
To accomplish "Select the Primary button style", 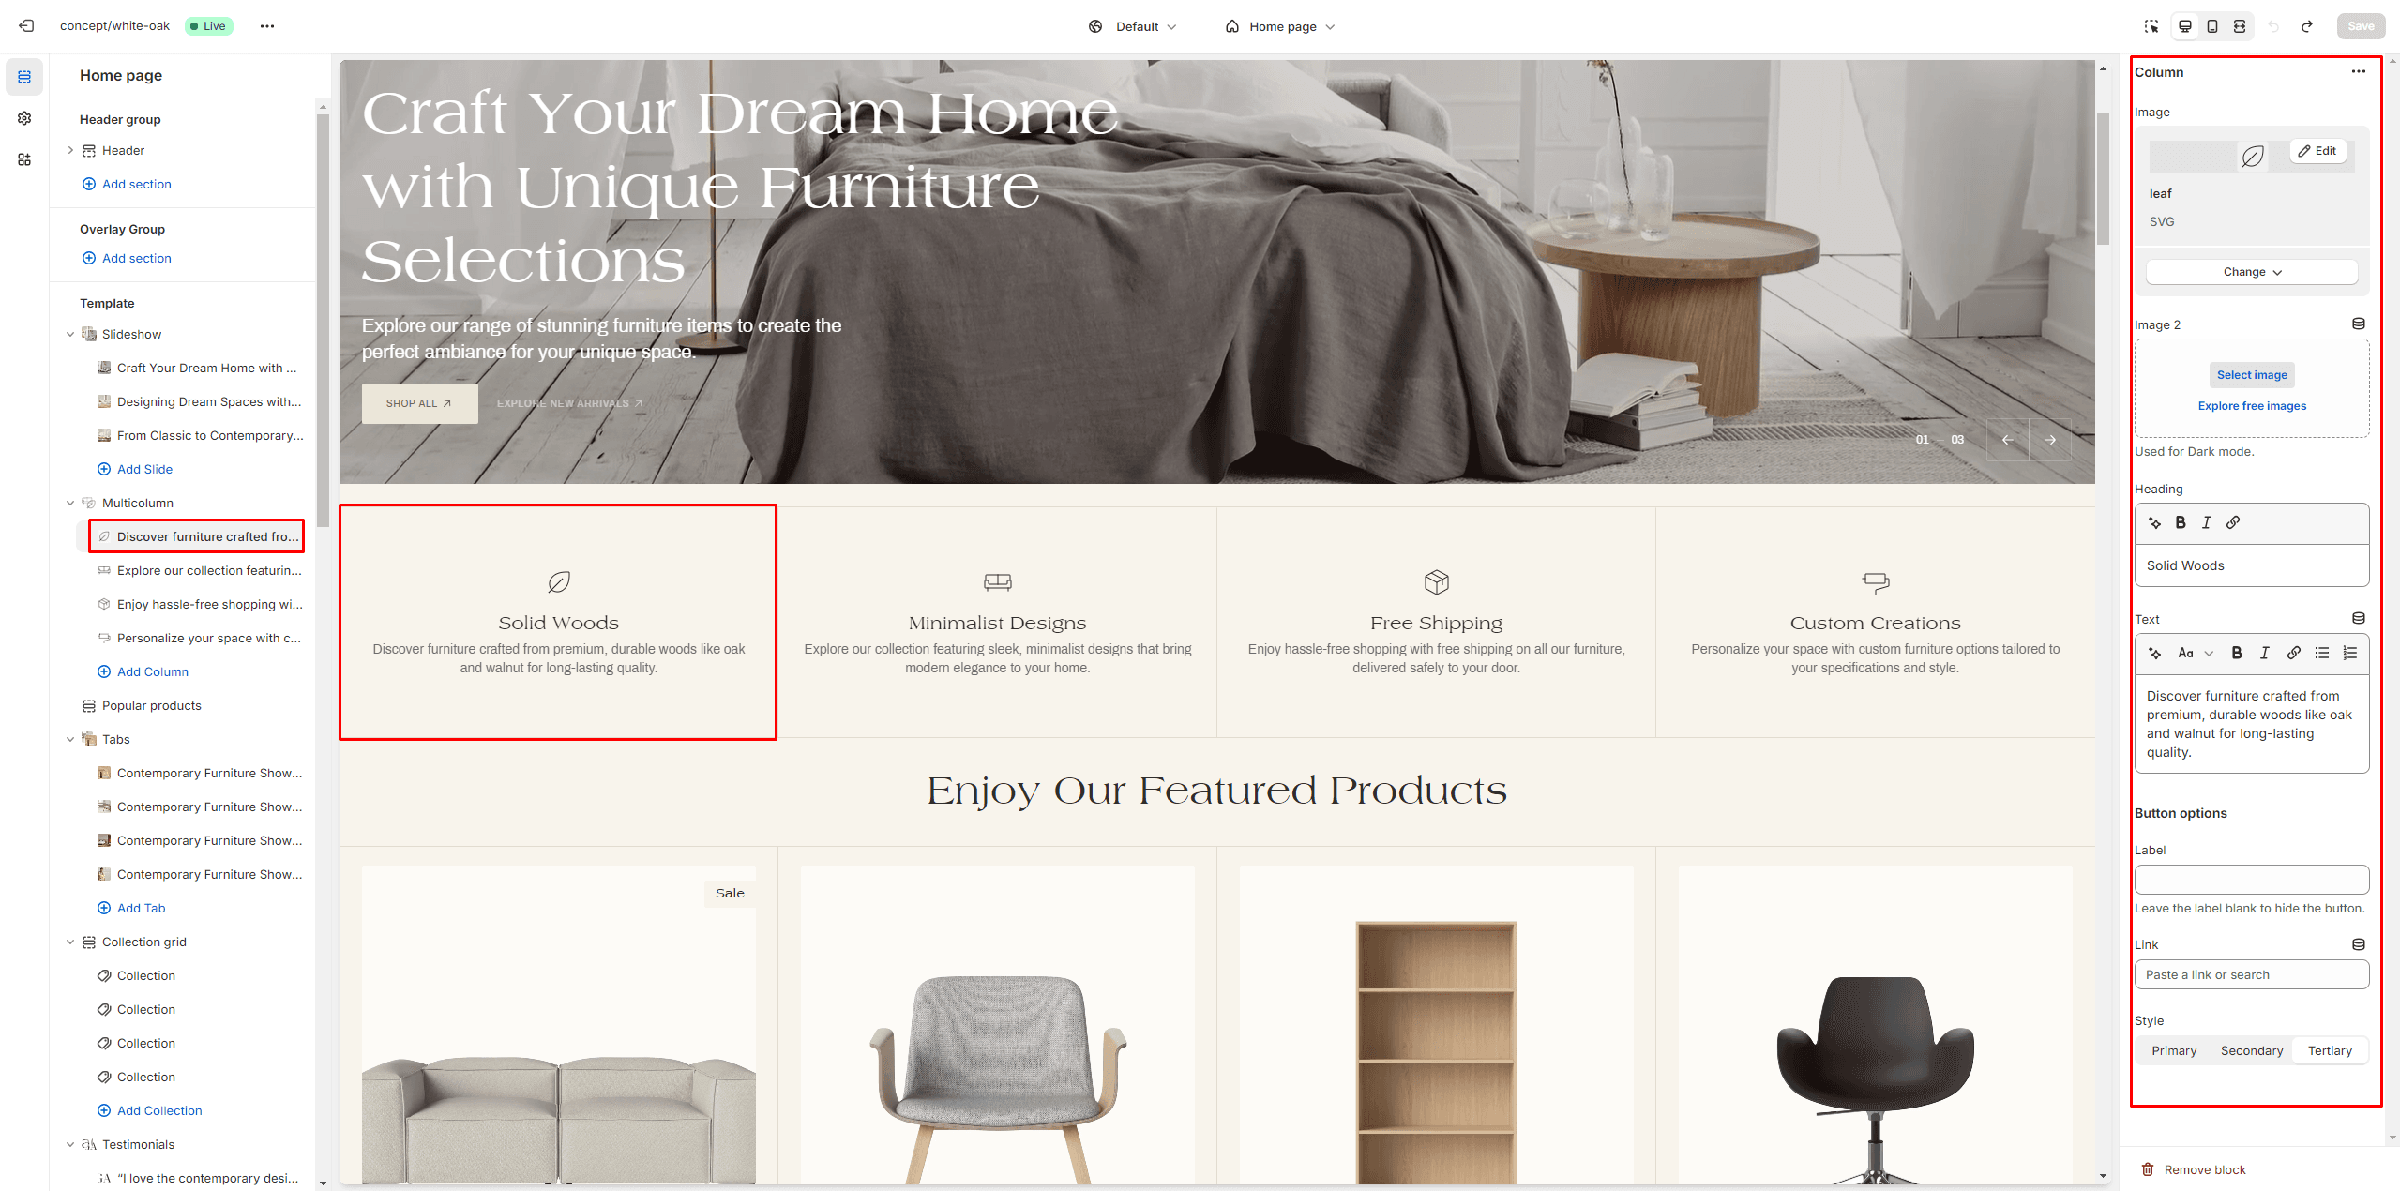I will coord(2174,1050).
